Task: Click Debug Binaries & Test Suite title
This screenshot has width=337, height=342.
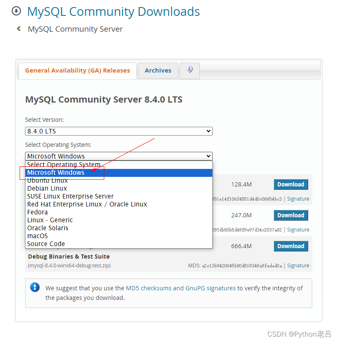Action: [69, 256]
